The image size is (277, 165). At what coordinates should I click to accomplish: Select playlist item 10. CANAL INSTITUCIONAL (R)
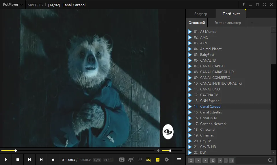coord(228,84)
